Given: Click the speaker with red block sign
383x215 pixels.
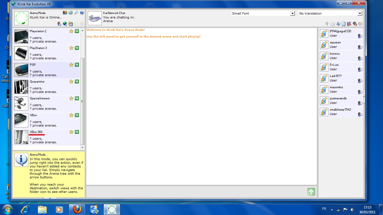Looking at the screenshot, I should pos(355,24).
